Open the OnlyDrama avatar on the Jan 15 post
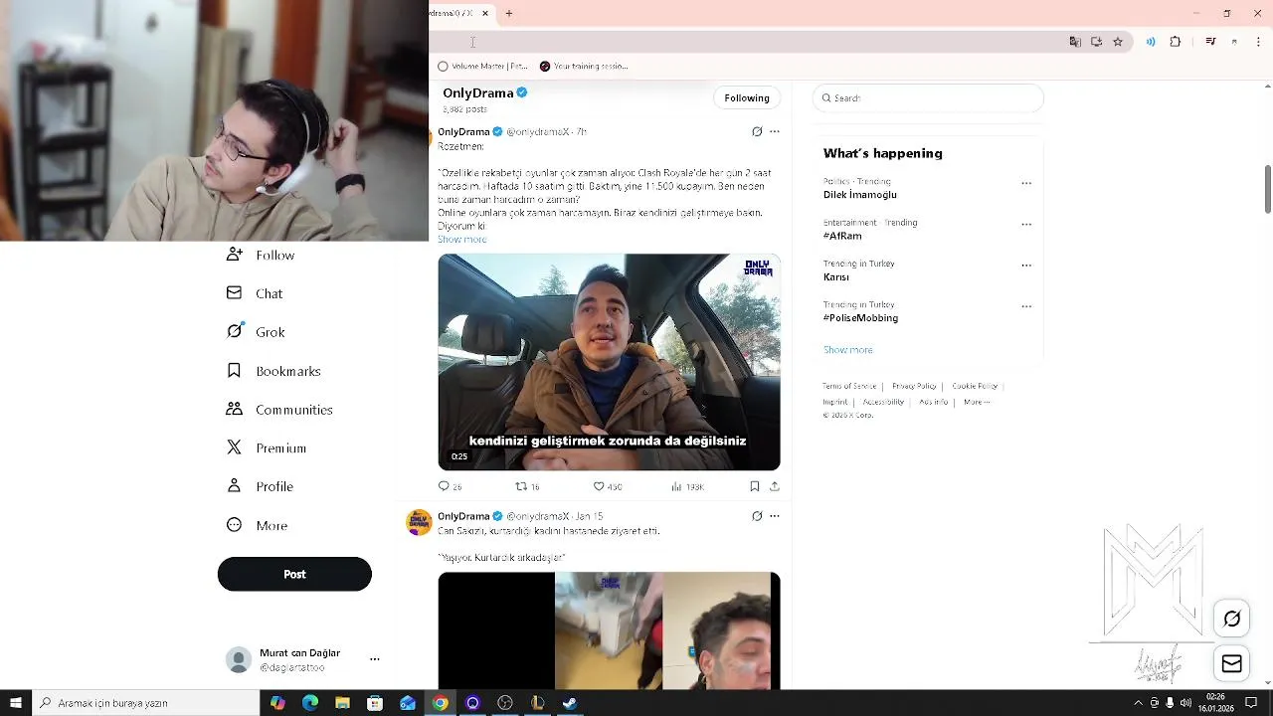This screenshot has width=1273, height=716. click(x=420, y=523)
